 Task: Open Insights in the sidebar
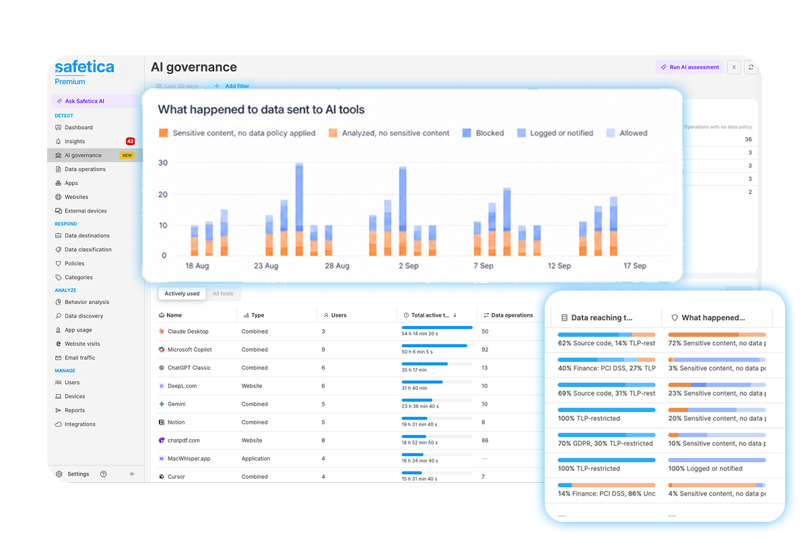click(x=75, y=141)
